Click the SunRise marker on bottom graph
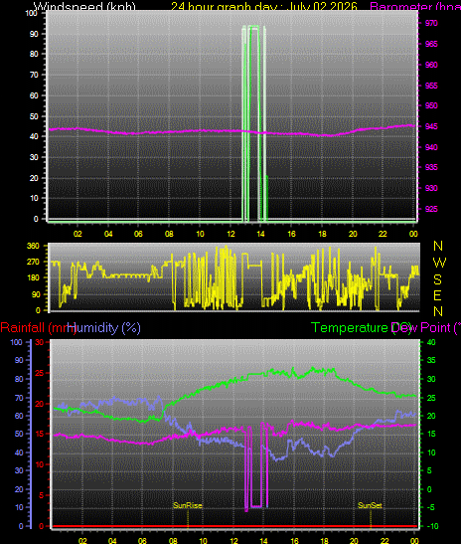Screen dimensions: 461x544 [188, 505]
